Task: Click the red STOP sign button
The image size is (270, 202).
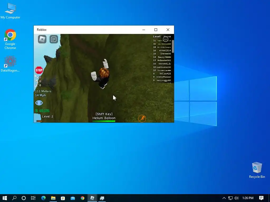Action: (39, 70)
